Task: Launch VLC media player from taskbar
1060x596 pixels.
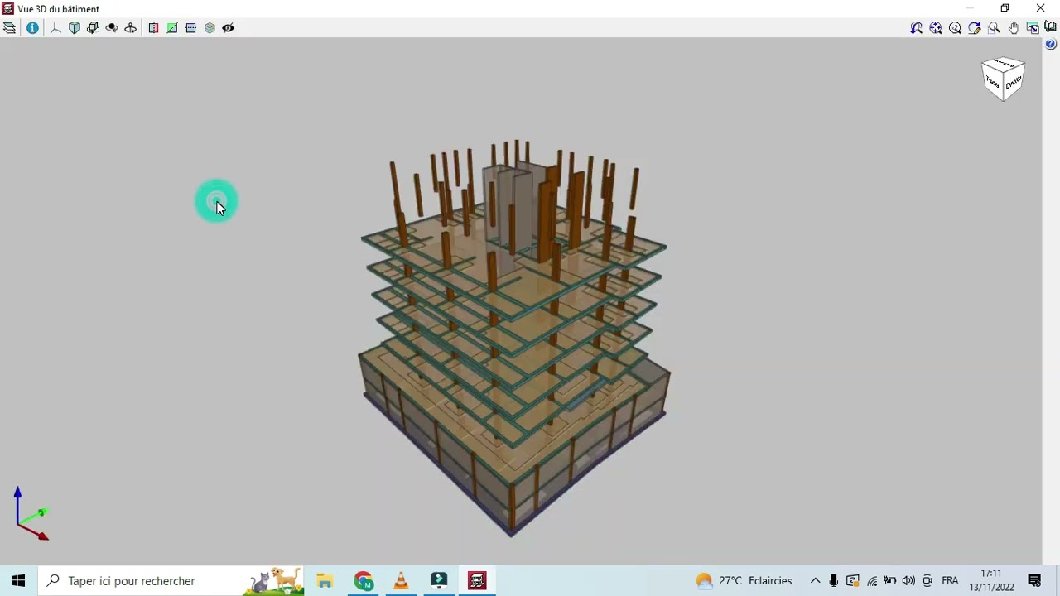Action: pyautogui.click(x=401, y=580)
